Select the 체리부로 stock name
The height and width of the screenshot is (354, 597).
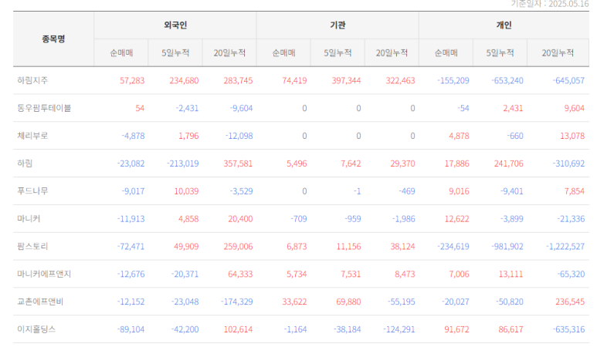tap(32, 136)
